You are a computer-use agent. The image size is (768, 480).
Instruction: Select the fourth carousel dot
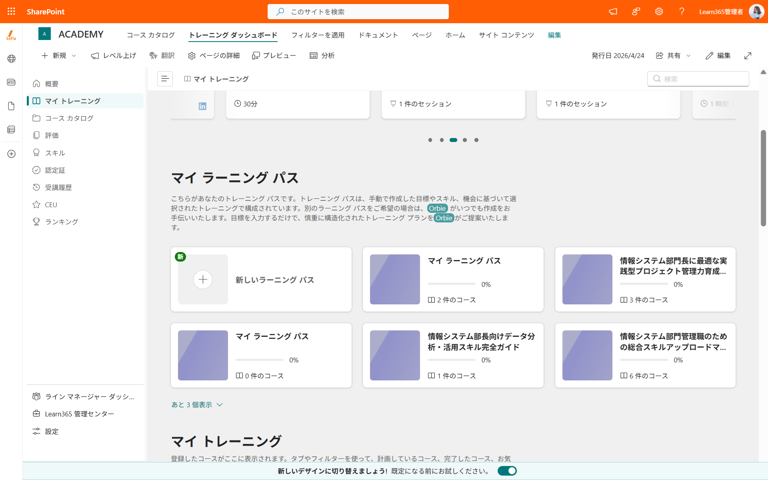465,140
